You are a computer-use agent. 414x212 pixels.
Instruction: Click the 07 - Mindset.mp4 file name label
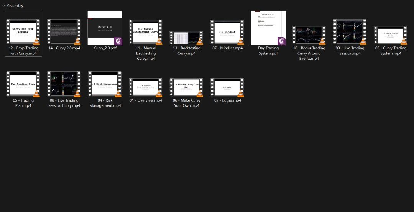point(227,48)
